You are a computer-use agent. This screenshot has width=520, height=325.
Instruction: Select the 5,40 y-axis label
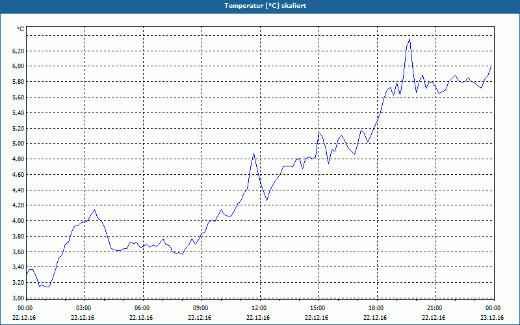19,112
